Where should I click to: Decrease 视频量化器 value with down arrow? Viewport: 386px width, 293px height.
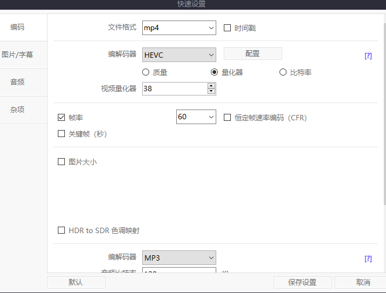[211, 91]
